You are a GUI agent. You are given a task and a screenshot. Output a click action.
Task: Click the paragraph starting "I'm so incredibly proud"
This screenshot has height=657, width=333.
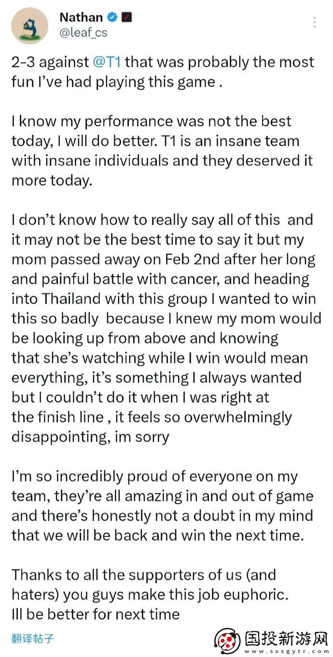(x=162, y=506)
